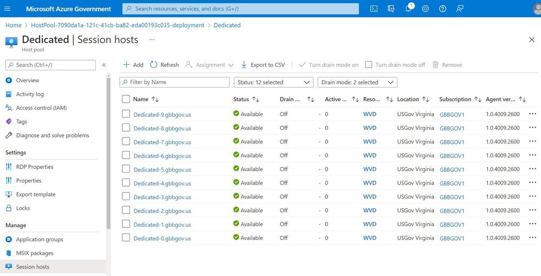Check the box for Dedicated-6.gbbgov.us

coord(126,155)
